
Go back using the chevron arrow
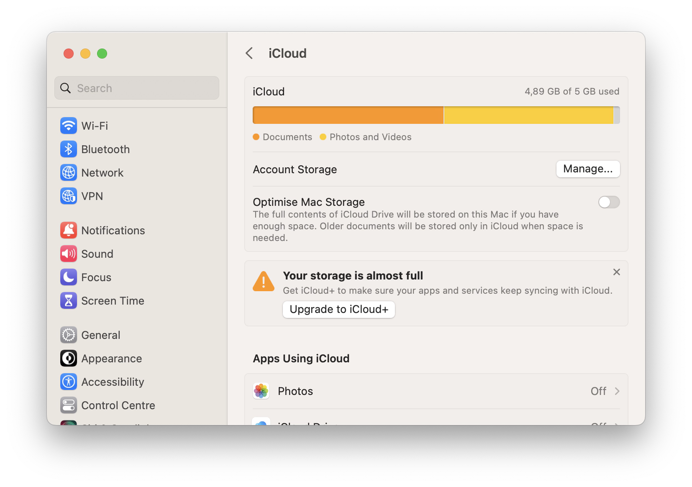click(x=249, y=53)
